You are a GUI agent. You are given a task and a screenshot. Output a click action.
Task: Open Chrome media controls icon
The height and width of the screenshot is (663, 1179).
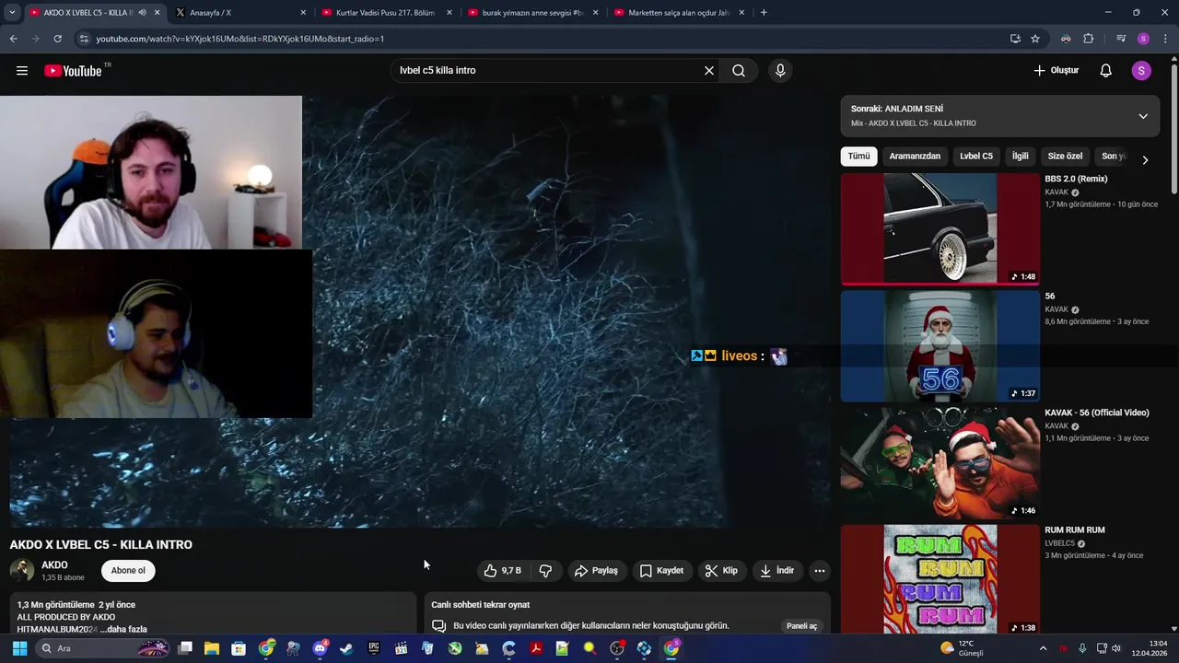click(x=1121, y=39)
